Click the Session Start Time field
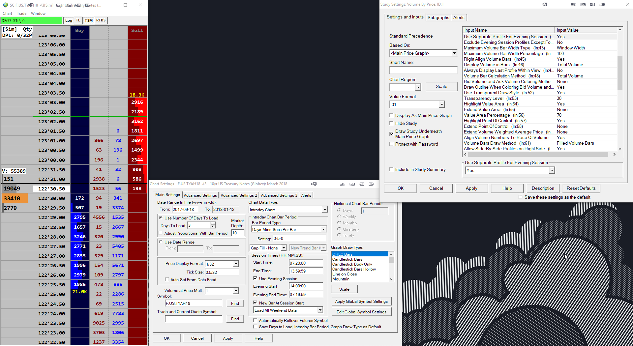 coord(306,263)
